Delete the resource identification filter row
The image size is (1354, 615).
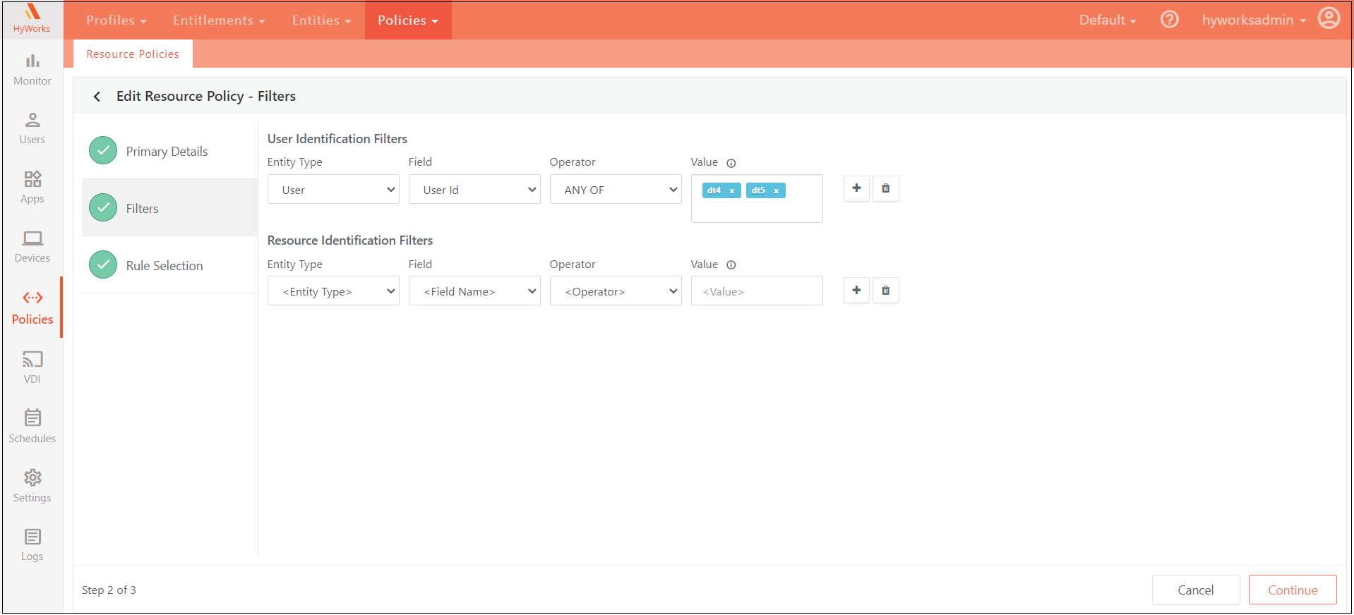885,291
